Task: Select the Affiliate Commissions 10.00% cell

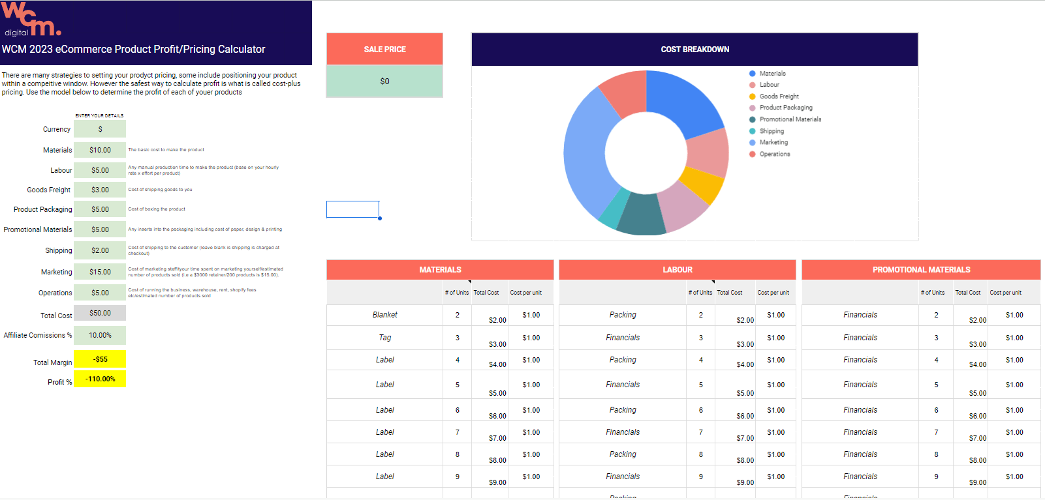Action: click(100, 335)
